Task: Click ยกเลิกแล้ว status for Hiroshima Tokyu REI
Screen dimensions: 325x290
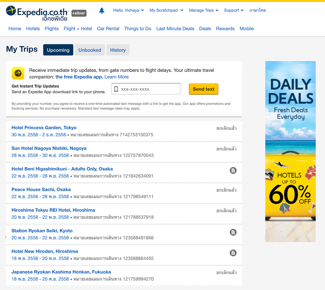Action: (x=226, y=211)
